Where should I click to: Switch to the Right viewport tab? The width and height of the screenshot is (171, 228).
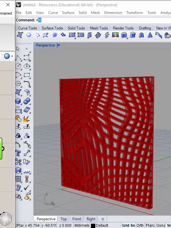91,219
